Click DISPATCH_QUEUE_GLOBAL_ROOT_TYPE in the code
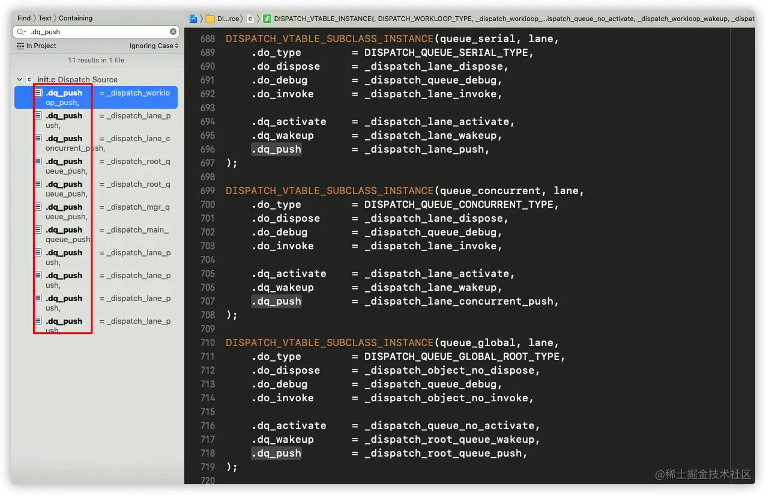 tap(462, 357)
